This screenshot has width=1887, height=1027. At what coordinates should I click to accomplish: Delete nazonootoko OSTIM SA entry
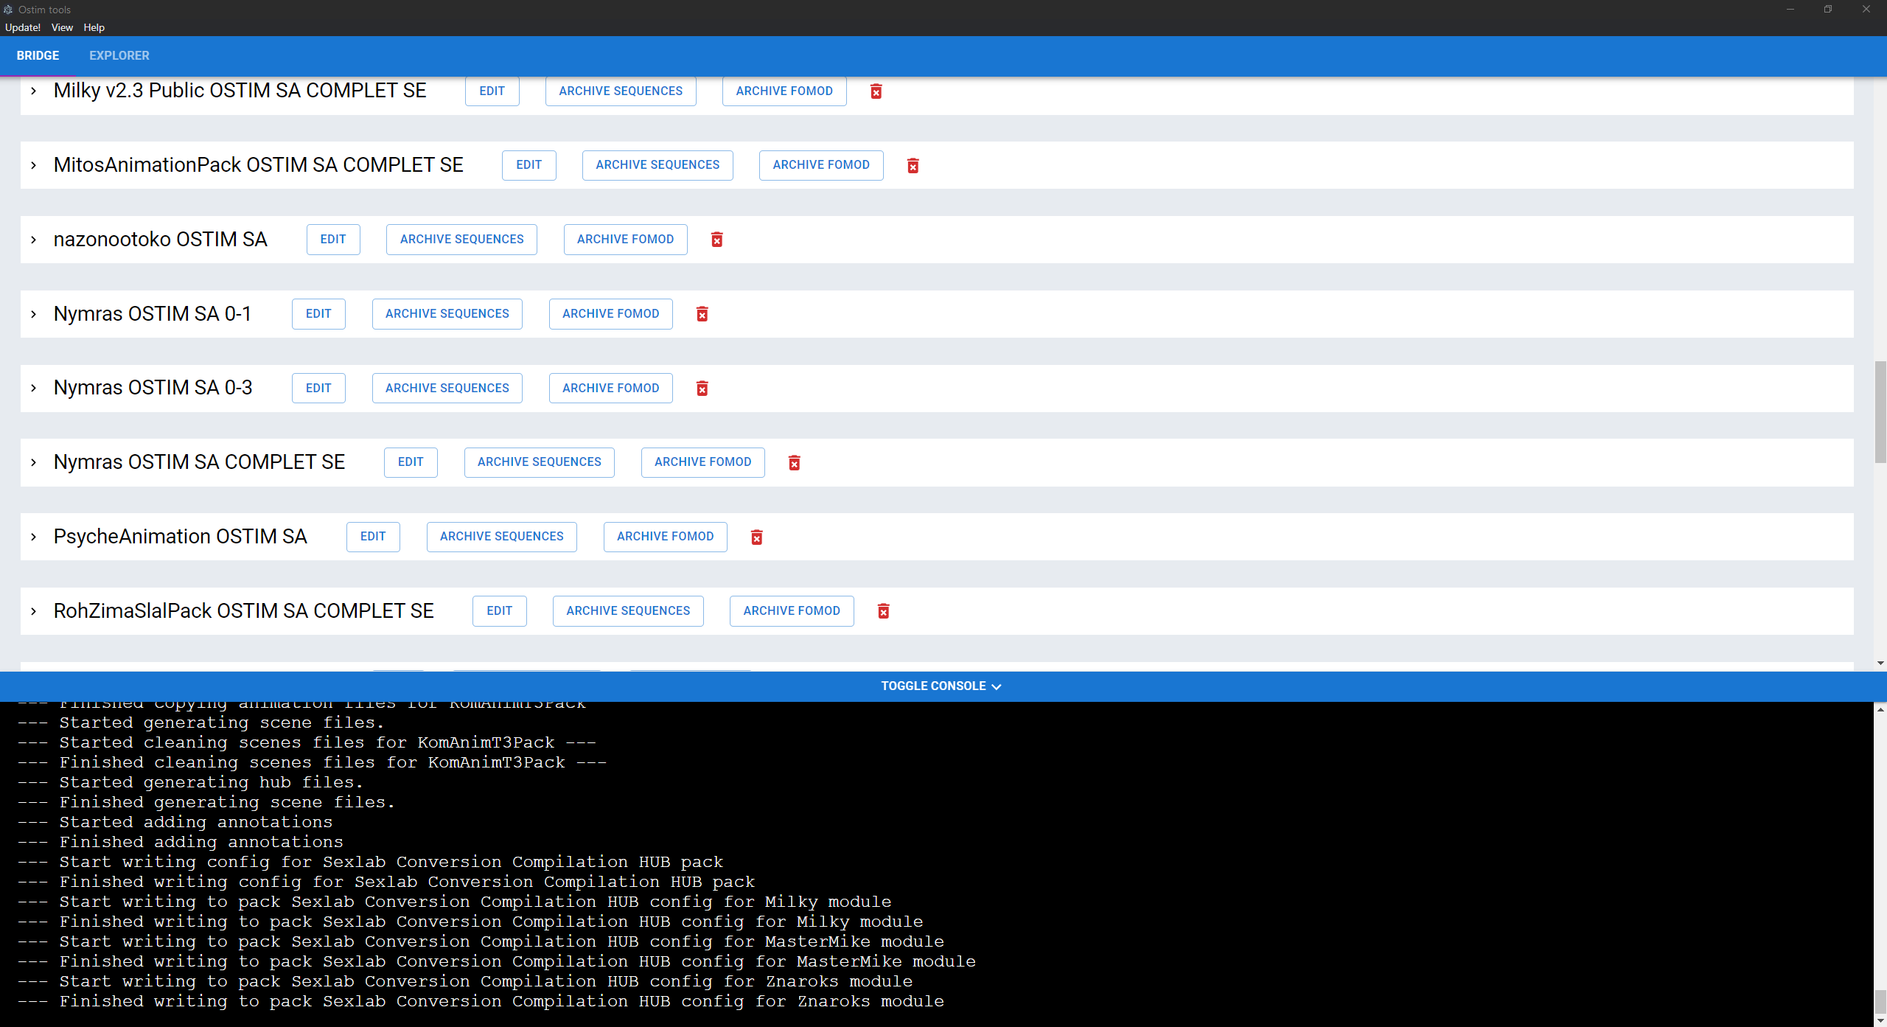[716, 240]
